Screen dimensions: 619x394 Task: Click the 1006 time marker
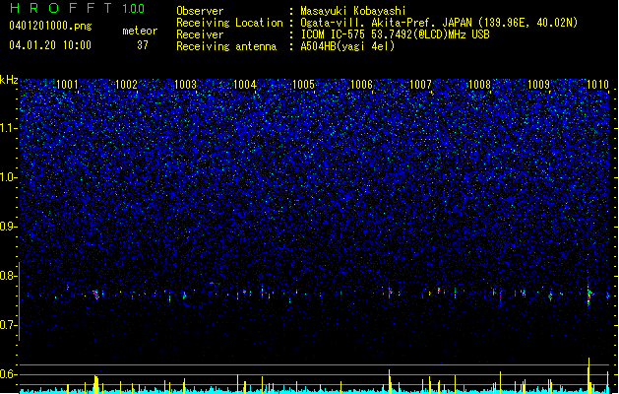click(362, 85)
